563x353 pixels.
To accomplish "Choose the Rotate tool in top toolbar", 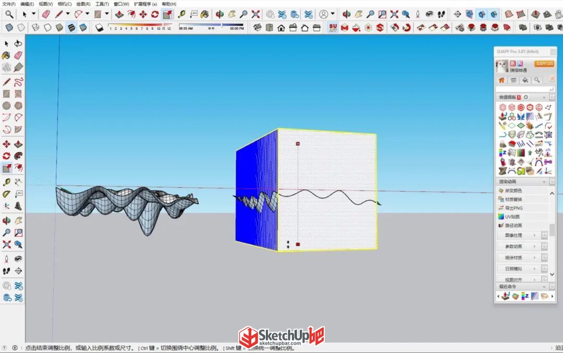I will (155, 15).
